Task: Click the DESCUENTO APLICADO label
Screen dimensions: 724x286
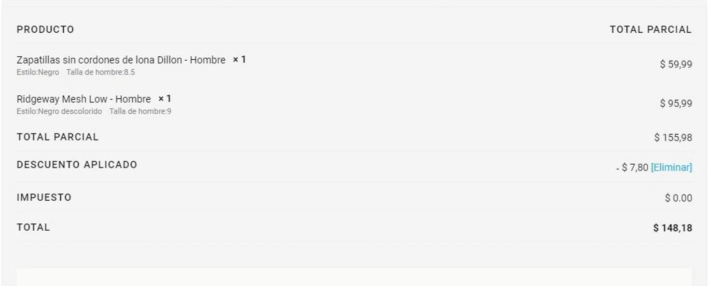Action: tap(77, 165)
